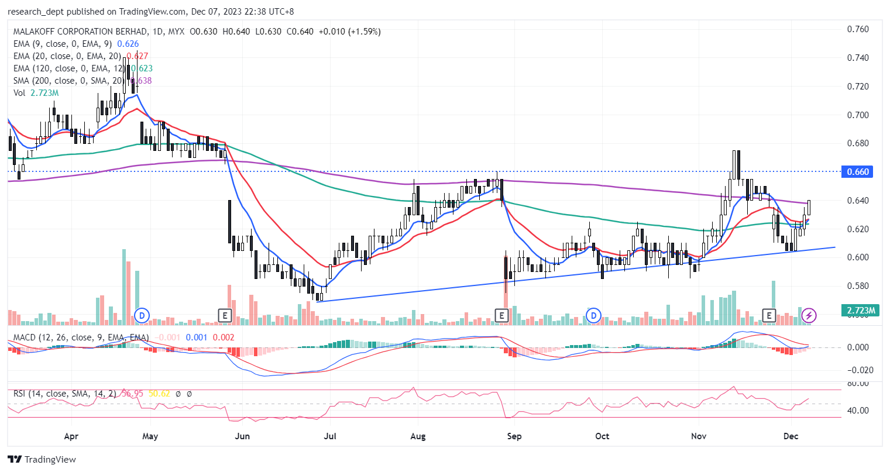Screen dimensions: 890x472
Task: Click the 0.740 price axis label
Action: 858,58
